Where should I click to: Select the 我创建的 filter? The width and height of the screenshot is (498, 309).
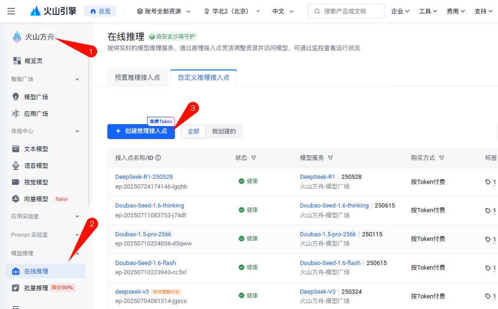(224, 131)
